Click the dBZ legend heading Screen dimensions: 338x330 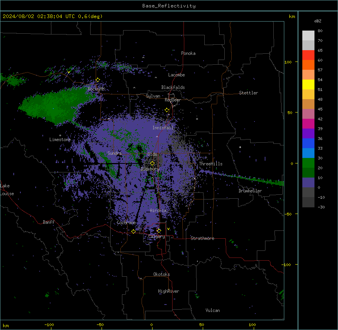coord(318,21)
